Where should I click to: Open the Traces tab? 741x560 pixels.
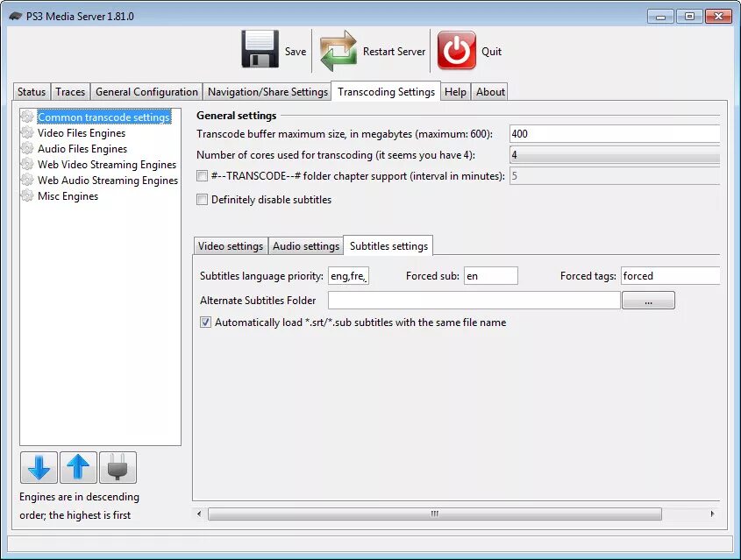pos(70,92)
